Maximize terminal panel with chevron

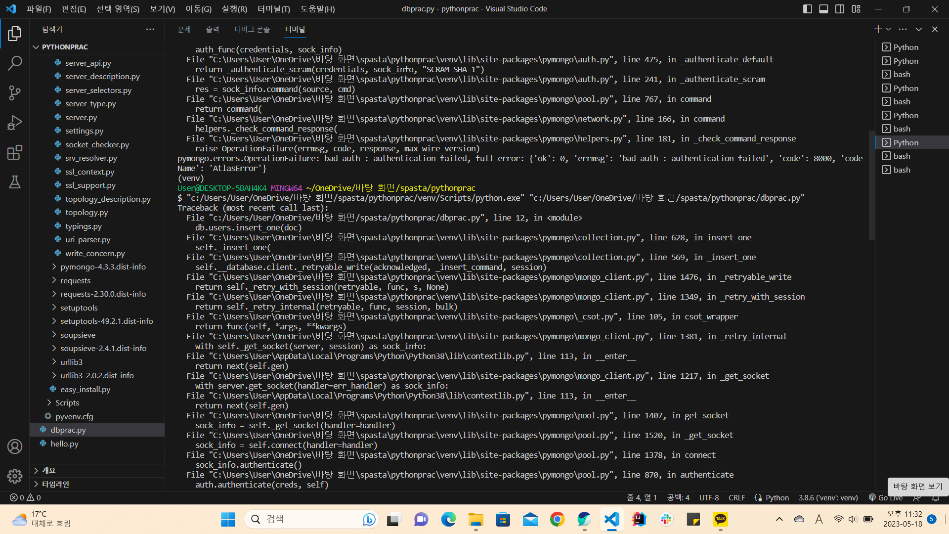click(x=919, y=29)
